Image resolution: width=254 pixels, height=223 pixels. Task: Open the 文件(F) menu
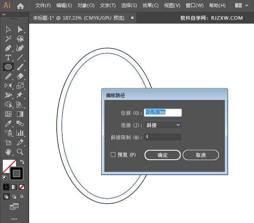[43, 6]
